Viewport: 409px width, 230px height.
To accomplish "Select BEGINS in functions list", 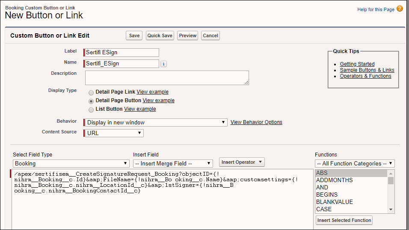I will 351,195.
